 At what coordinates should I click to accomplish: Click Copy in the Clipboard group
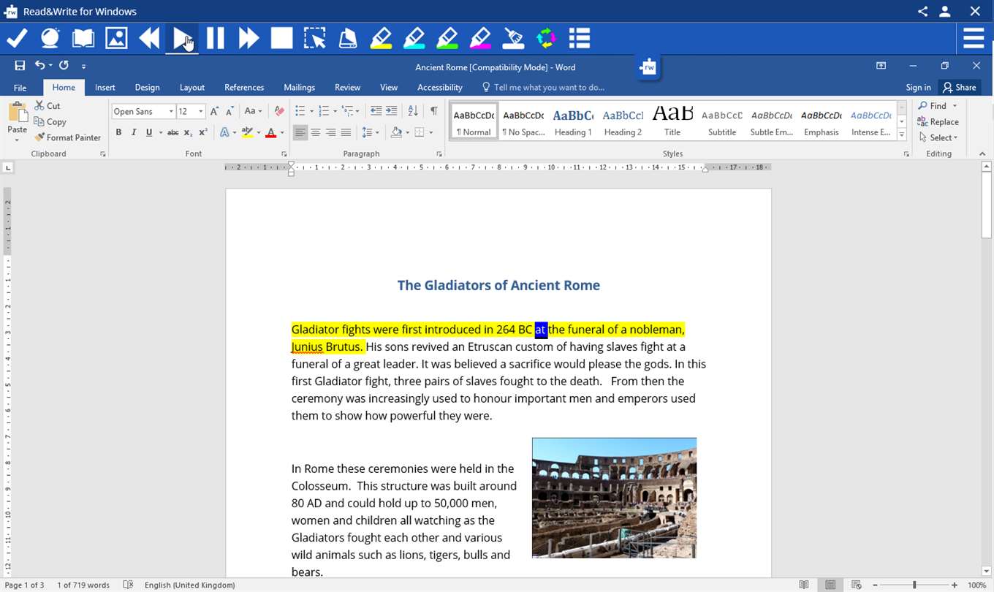[50, 122]
